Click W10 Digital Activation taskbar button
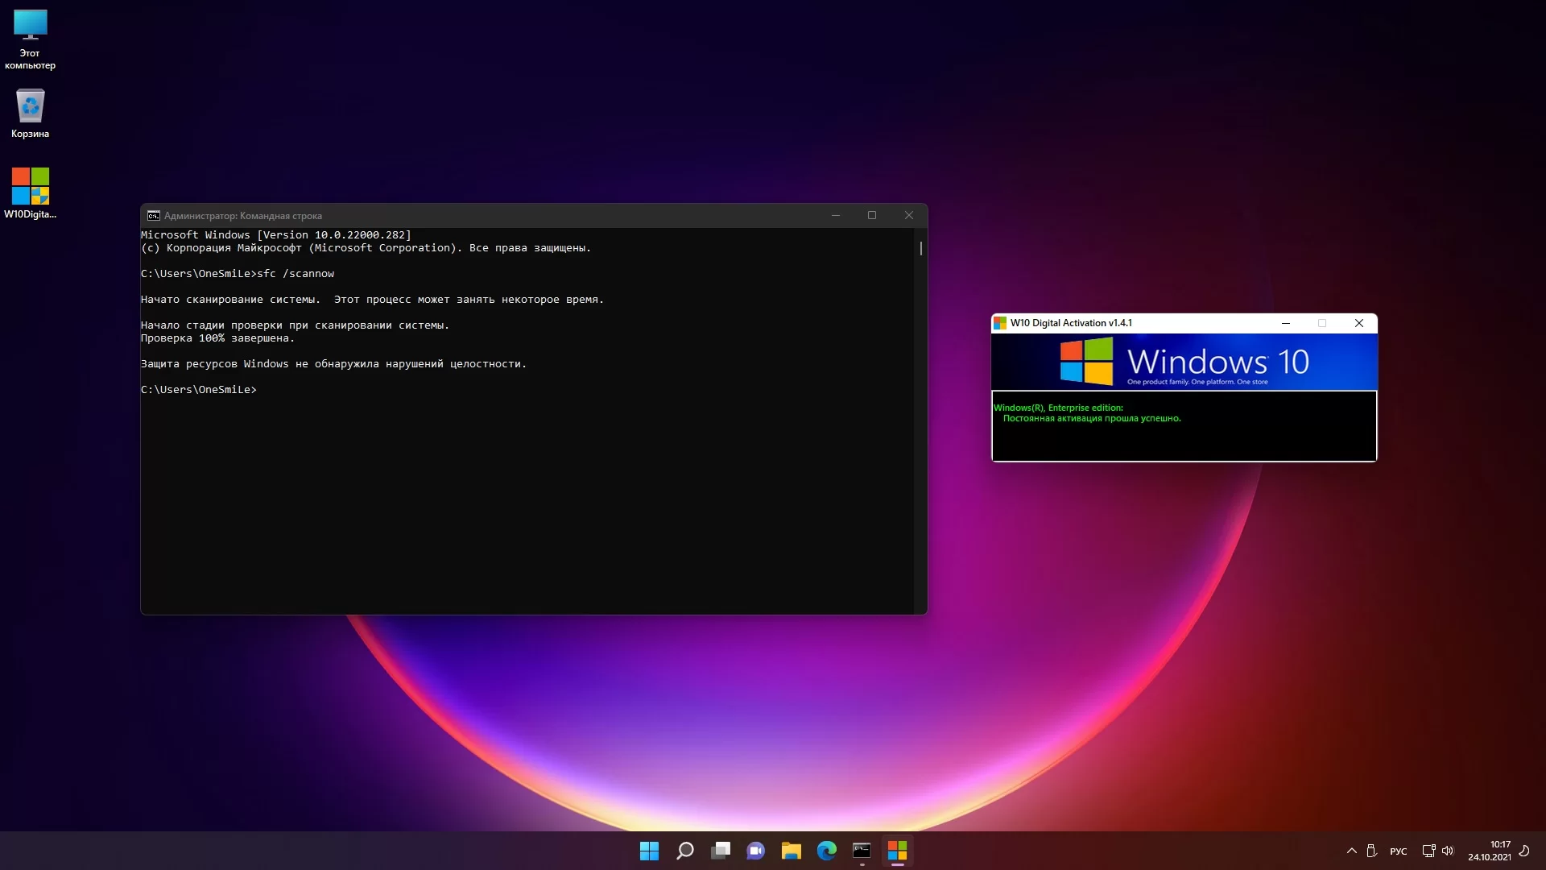Image resolution: width=1546 pixels, height=870 pixels. tap(897, 851)
